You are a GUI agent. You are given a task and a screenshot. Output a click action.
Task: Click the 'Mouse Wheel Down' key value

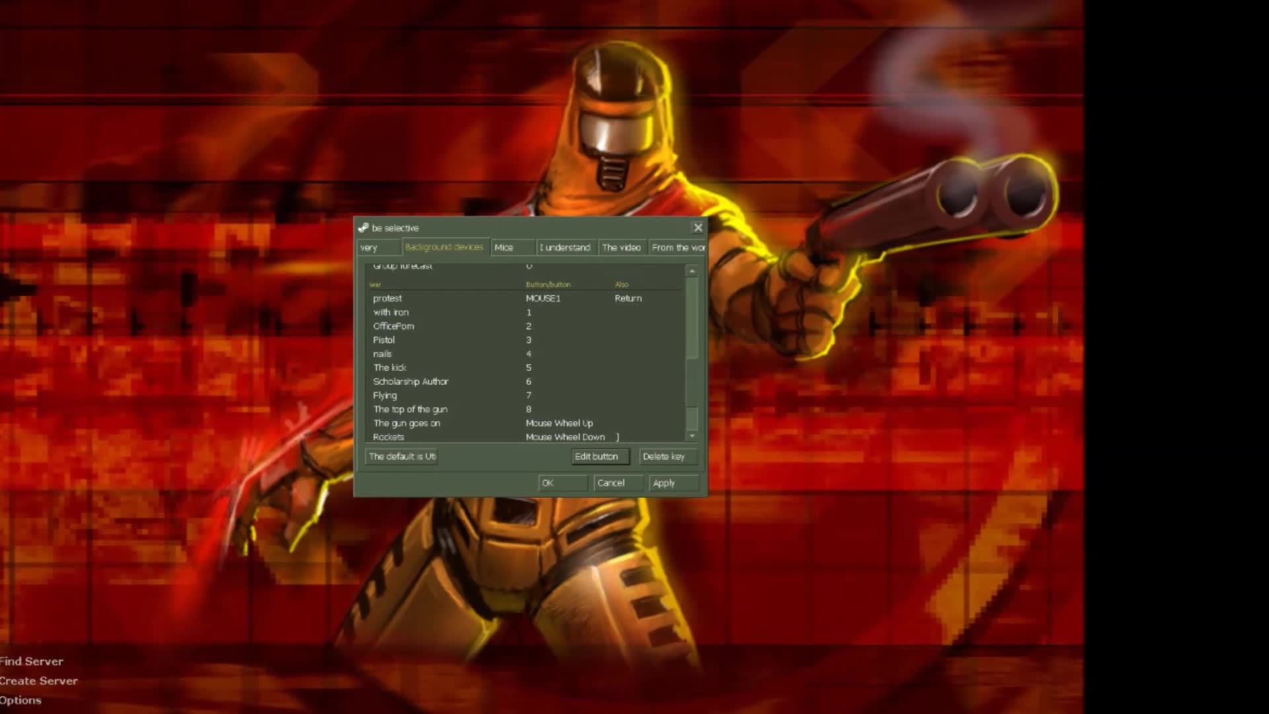pyautogui.click(x=565, y=437)
